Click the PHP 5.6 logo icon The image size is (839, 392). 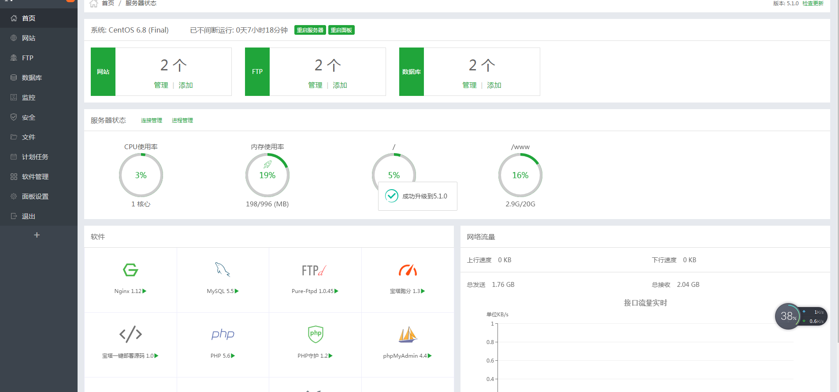click(223, 334)
